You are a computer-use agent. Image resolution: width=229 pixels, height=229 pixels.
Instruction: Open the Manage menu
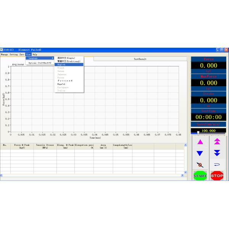tap(4, 55)
